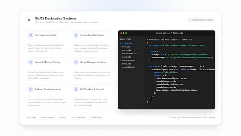Click ./hardware-configuration.nix in code
This screenshot has height=136, width=241.
pyautogui.click(x=172, y=78)
